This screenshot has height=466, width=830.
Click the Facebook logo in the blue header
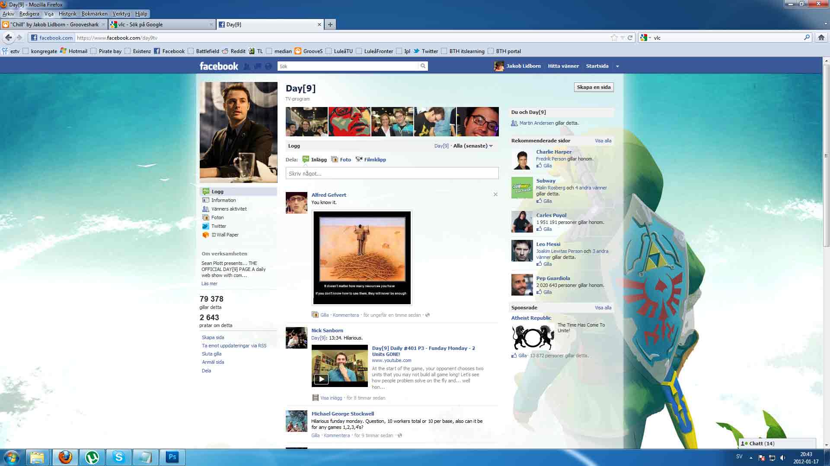coord(219,66)
